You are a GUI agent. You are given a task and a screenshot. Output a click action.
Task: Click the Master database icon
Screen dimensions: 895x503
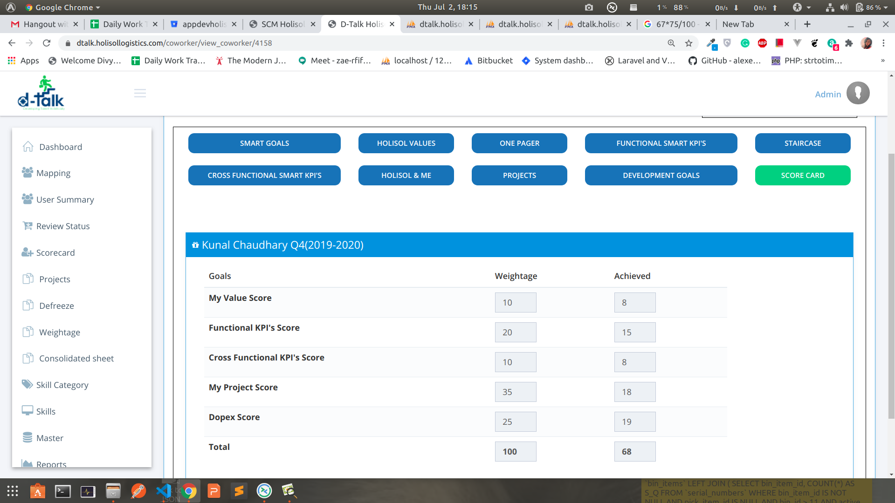point(27,437)
